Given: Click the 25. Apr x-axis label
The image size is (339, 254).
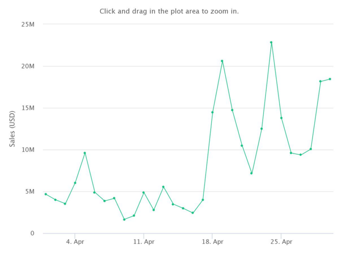Looking at the screenshot, I should tap(281, 242).
